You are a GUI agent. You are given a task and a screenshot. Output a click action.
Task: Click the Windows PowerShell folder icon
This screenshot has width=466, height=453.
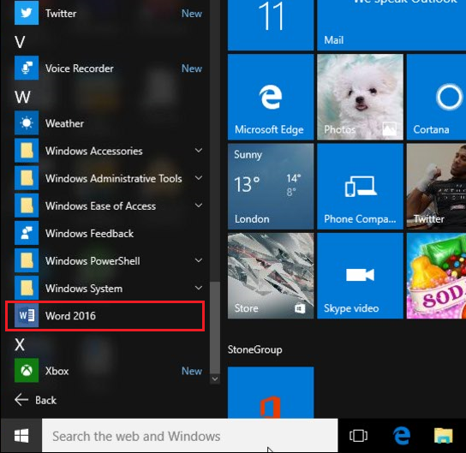coord(27,260)
